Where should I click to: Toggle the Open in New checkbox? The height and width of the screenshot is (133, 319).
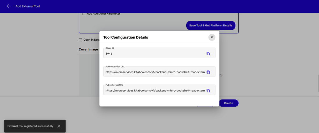[x=80, y=40]
